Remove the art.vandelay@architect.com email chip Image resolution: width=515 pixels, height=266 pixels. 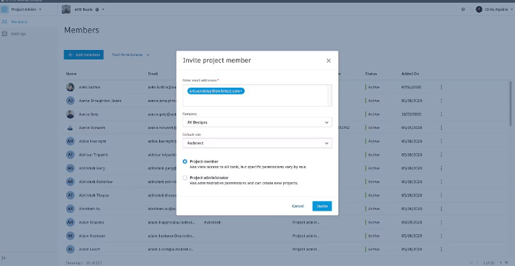tap(241, 91)
